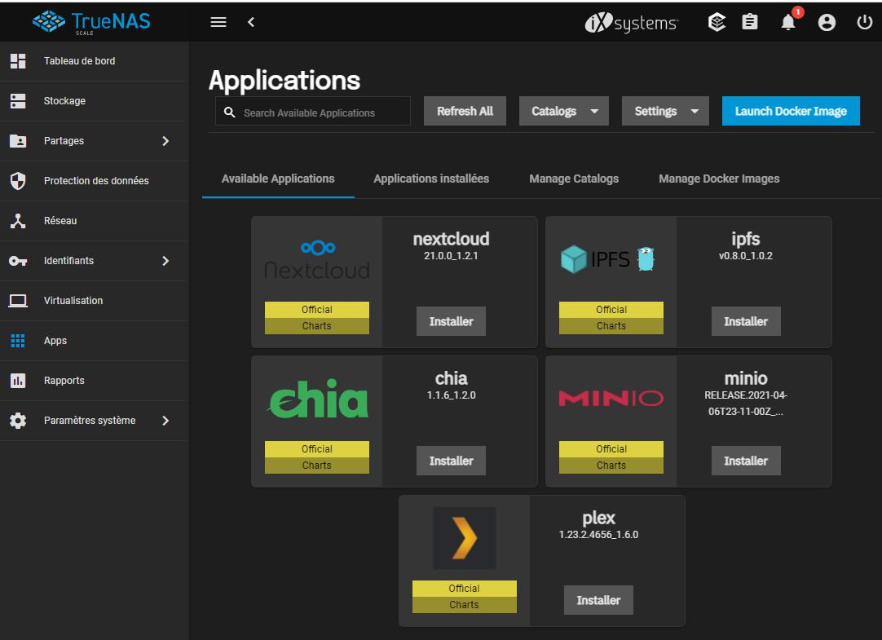Click the Virtualisation laptop icon
Image resolution: width=882 pixels, height=640 pixels.
click(18, 300)
